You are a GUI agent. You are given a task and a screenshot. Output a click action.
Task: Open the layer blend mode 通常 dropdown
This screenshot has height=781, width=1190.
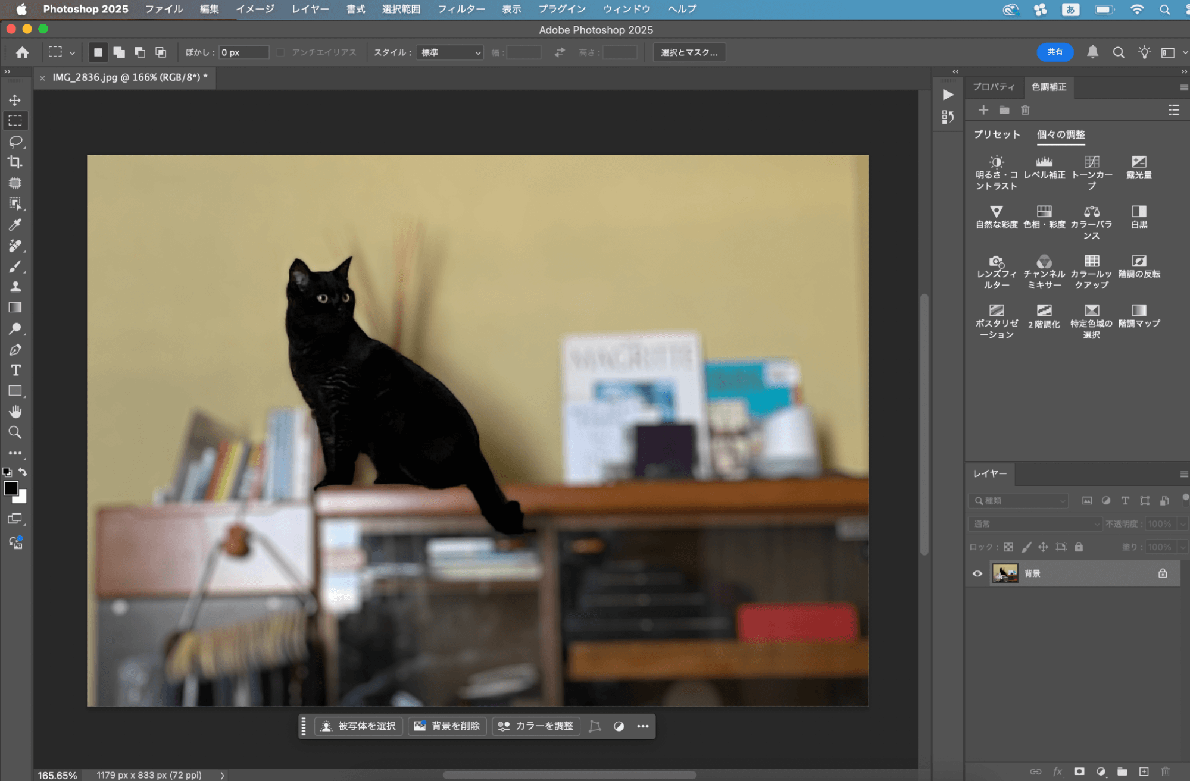[1035, 524]
